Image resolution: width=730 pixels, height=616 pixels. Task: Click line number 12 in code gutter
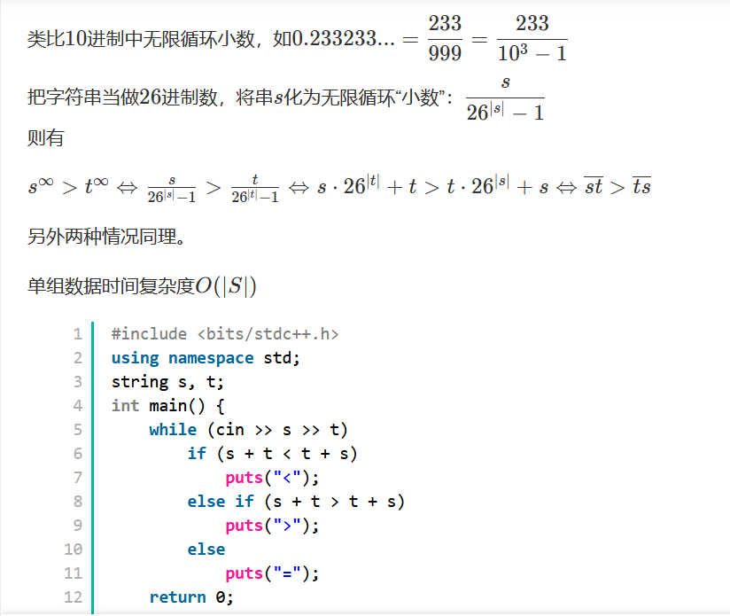pyautogui.click(x=74, y=597)
